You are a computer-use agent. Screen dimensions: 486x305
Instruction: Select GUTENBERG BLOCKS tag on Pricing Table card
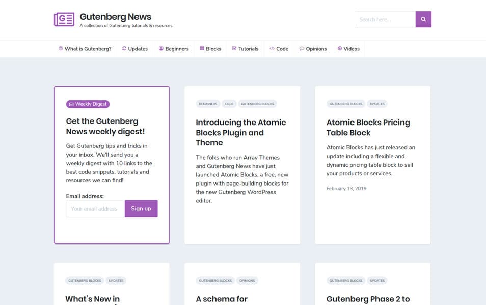click(x=346, y=104)
